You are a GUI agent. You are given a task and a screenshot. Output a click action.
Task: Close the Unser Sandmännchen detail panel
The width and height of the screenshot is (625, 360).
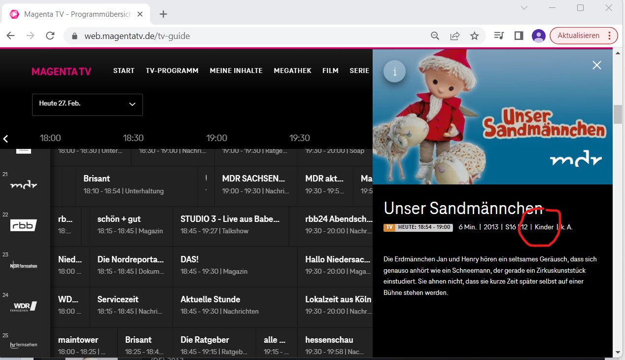coord(597,65)
